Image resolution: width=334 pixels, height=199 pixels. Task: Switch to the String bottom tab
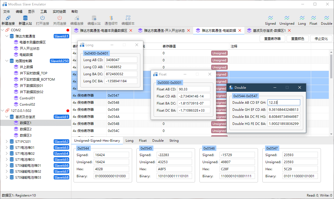(174, 141)
